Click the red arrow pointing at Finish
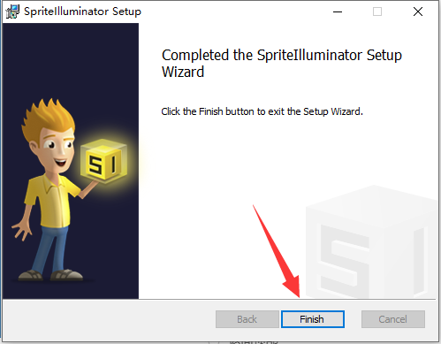441x344 pixels. pos(277,250)
